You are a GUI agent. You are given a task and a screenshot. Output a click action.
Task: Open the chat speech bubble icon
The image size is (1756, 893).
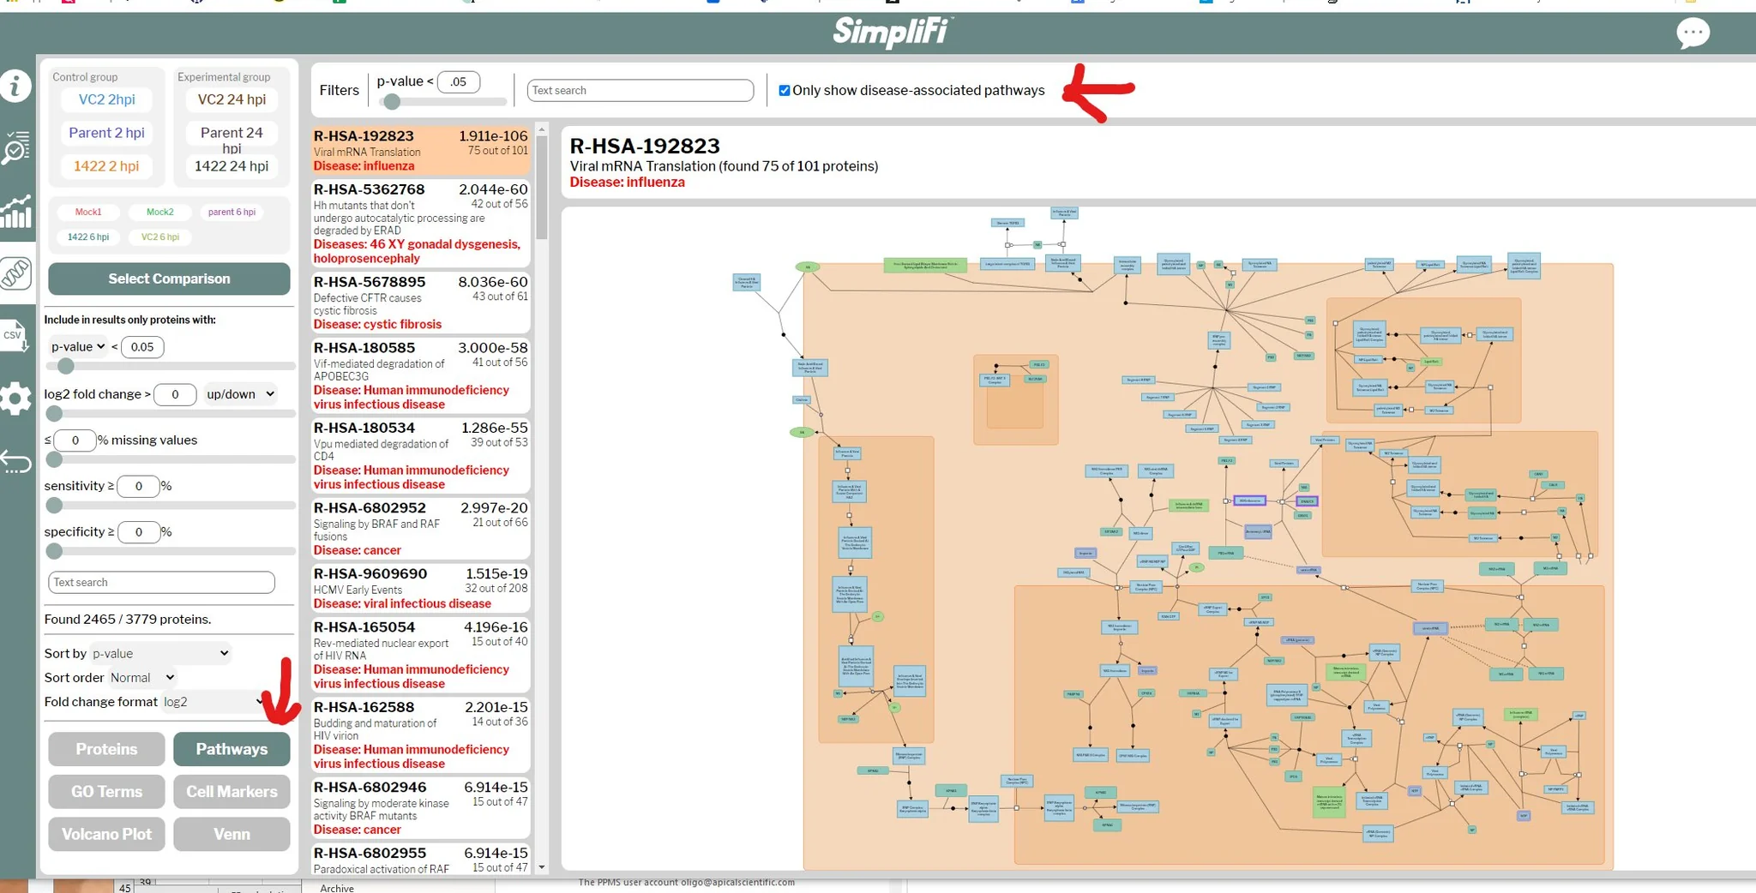point(1693,33)
